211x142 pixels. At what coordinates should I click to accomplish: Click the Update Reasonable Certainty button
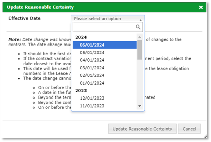tap(142, 129)
